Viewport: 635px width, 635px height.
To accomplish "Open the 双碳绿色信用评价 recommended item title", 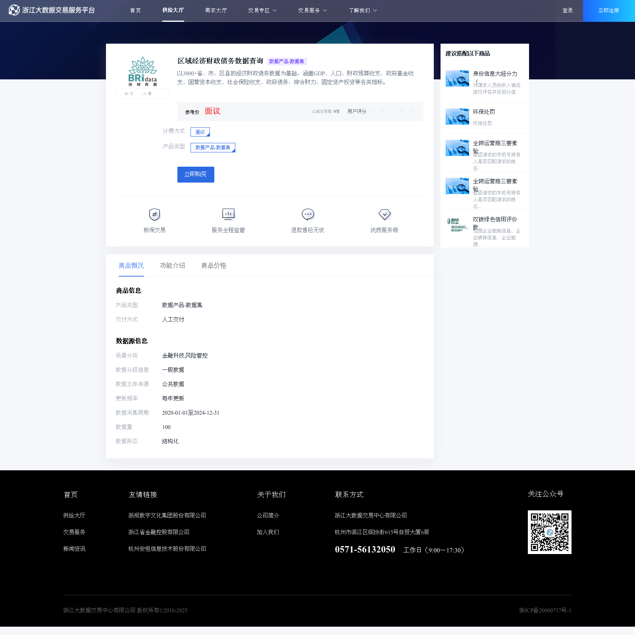I will [495, 219].
